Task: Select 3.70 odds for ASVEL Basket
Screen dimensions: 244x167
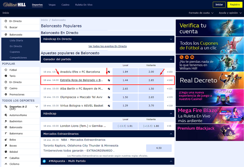Action: (x=151, y=106)
